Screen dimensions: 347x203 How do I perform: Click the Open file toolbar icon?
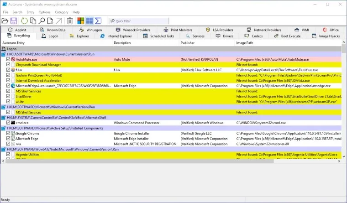[5, 21]
